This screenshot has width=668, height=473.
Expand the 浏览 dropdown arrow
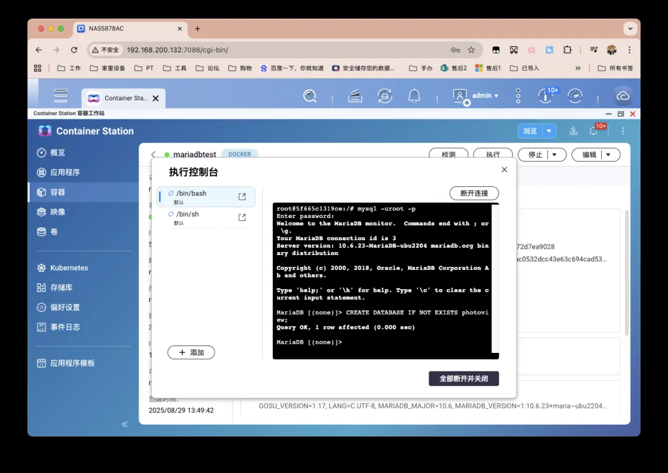tap(549, 131)
